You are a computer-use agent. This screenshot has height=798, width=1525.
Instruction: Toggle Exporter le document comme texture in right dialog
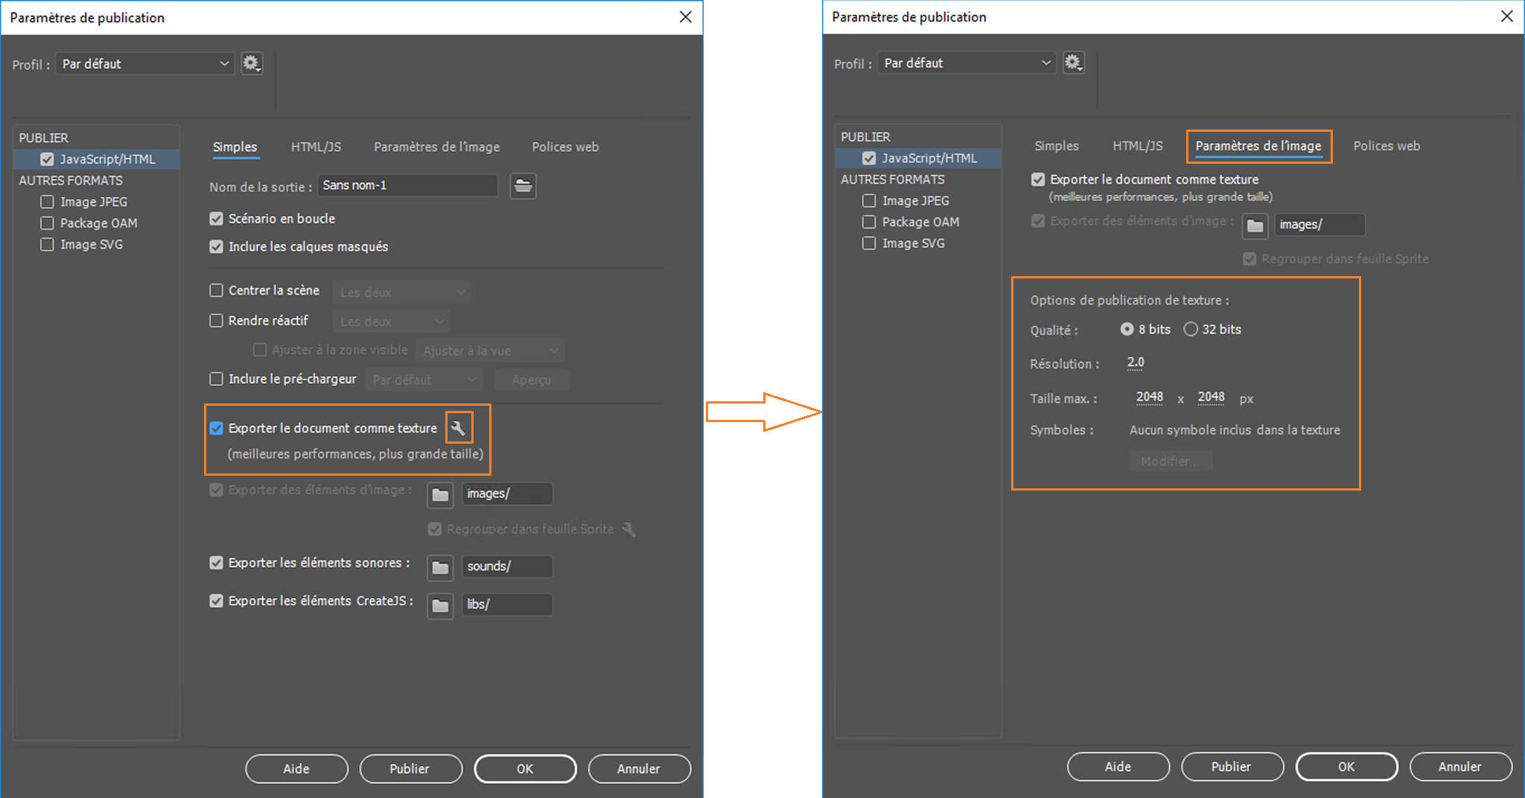coord(1038,179)
